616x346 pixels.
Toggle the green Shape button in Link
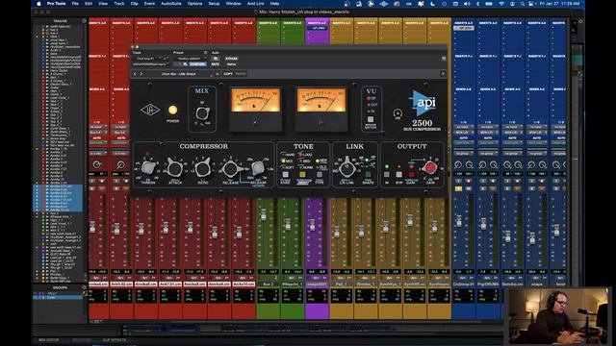coord(368,175)
